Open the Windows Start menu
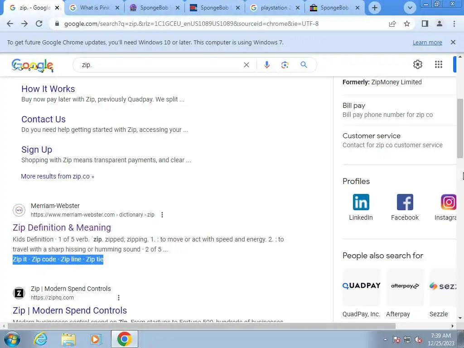 12,339
